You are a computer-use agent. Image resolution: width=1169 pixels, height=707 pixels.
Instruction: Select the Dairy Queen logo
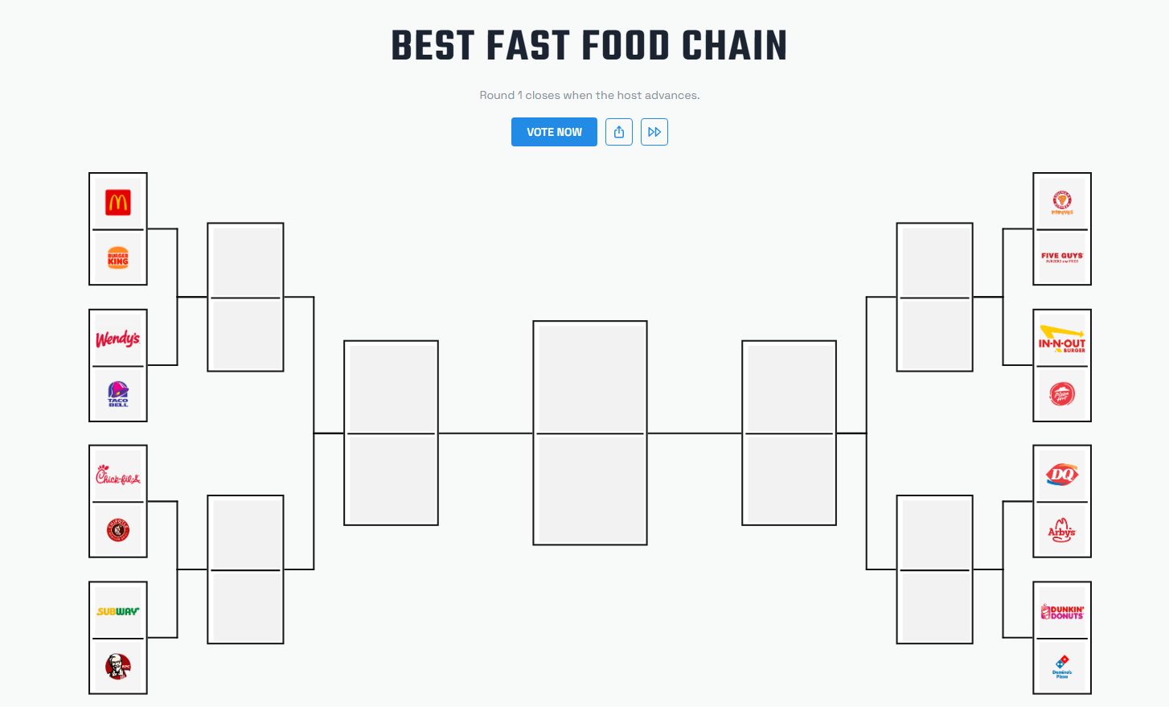pyautogui.click(x=1061, y=473)
